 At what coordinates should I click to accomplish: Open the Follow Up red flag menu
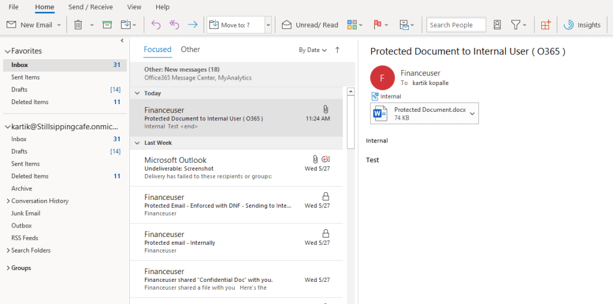pyautogui.click(x=380, y=25)
